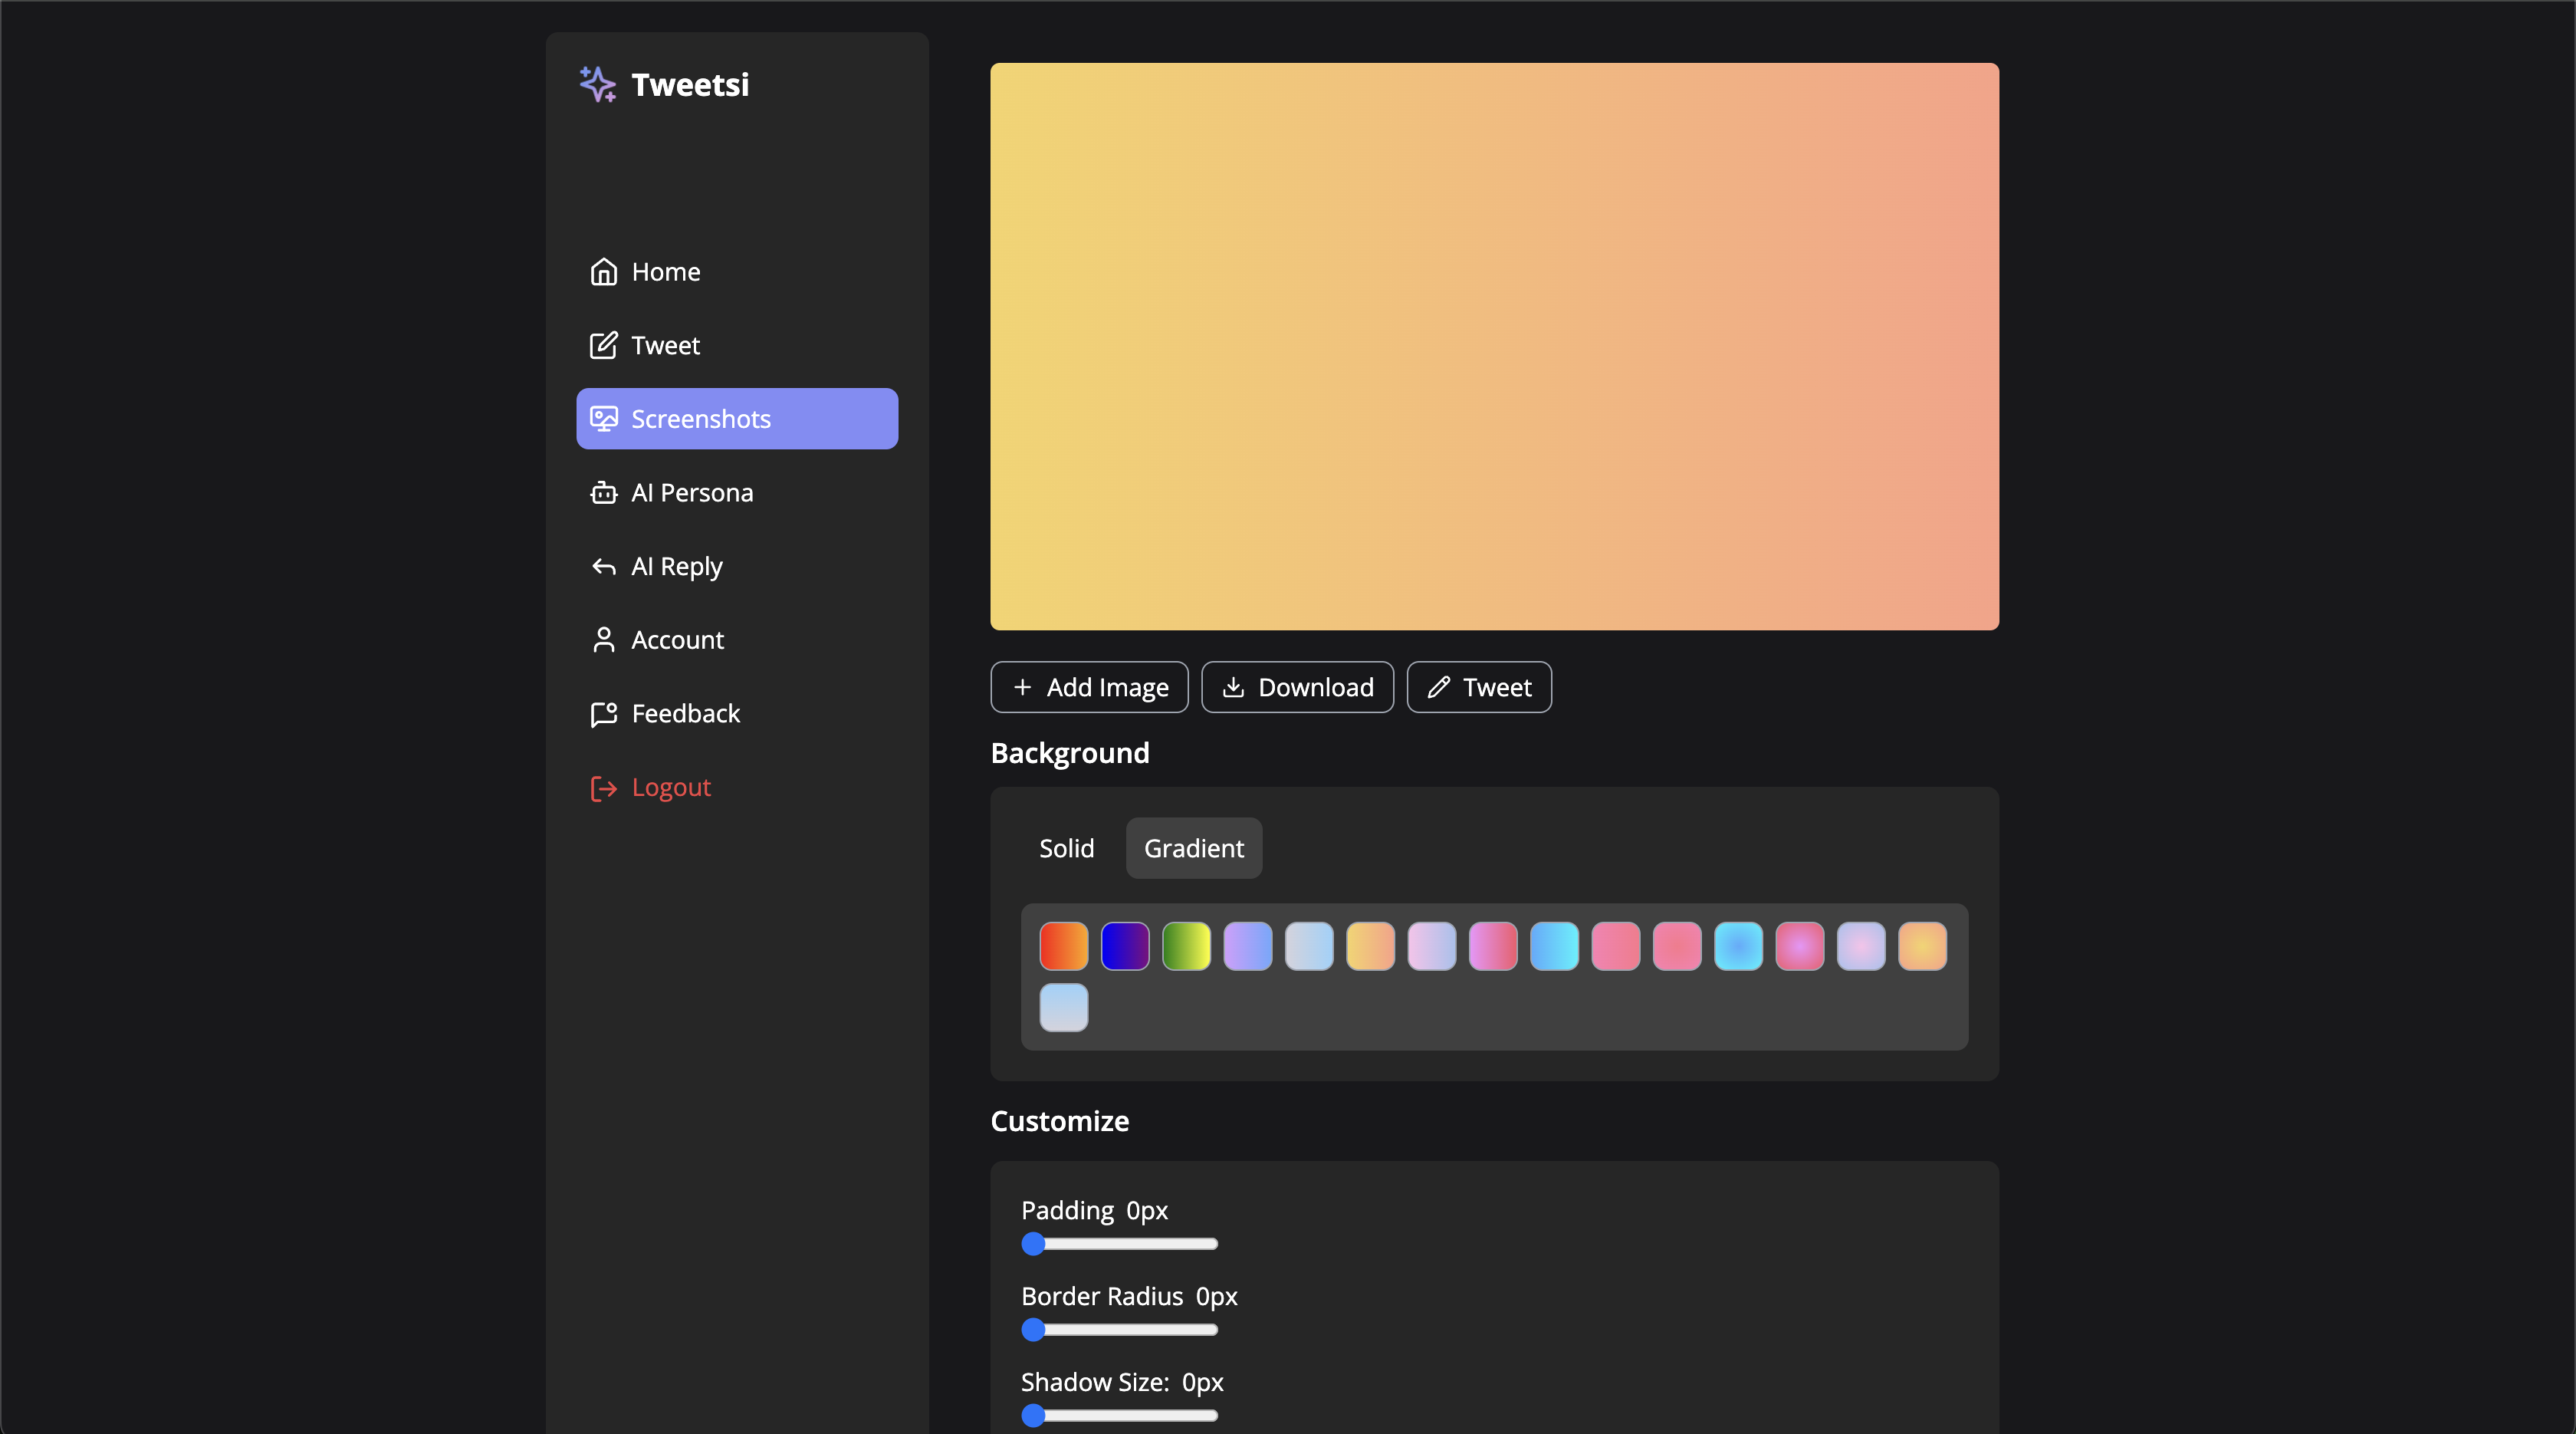
Task: Click the Home house icon in sidebar
Action: point(603,272)
